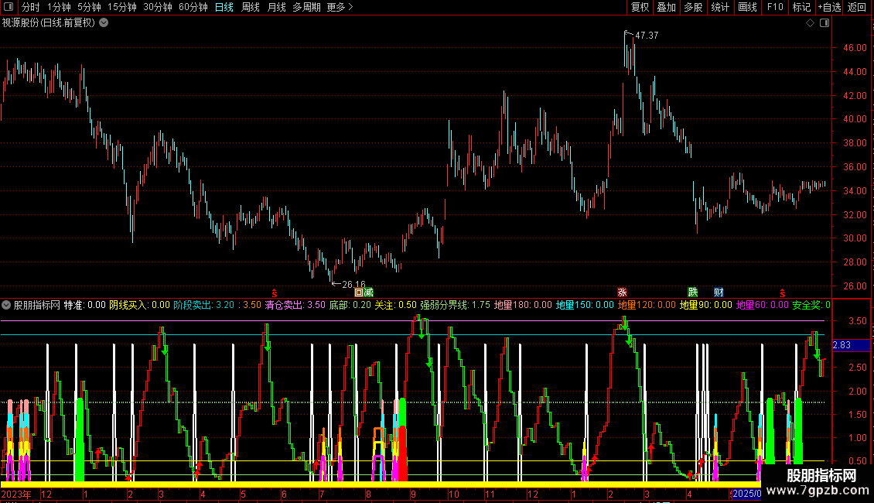The width and height of the screenshot is (874, 503).
Task: Click the 特准: 0.00 value
Action: [x=85, y=305]
